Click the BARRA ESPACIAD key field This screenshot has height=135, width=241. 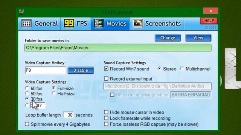(191, 95)
